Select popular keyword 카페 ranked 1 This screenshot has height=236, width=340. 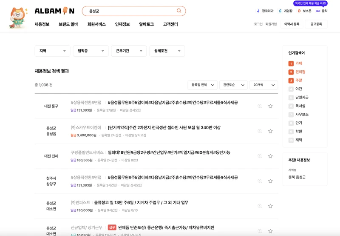pyautogui.click(x=299, y=63)
